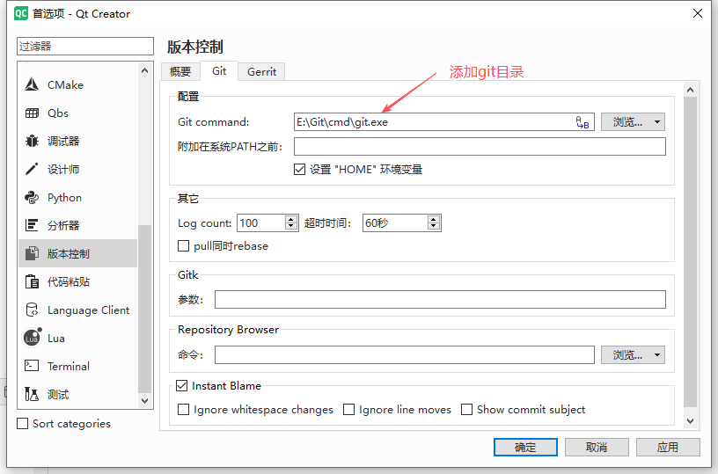Click the category list scroll down arrow
The width and height of the screenshot is (718, 474).
(144, 401)
